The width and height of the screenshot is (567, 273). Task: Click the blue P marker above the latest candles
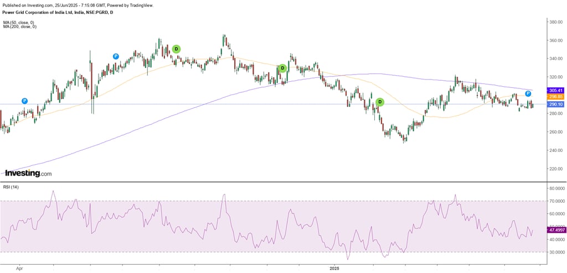(528, 94)
